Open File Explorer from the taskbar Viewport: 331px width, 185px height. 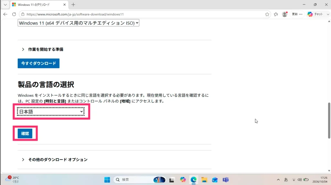(204, 180)
